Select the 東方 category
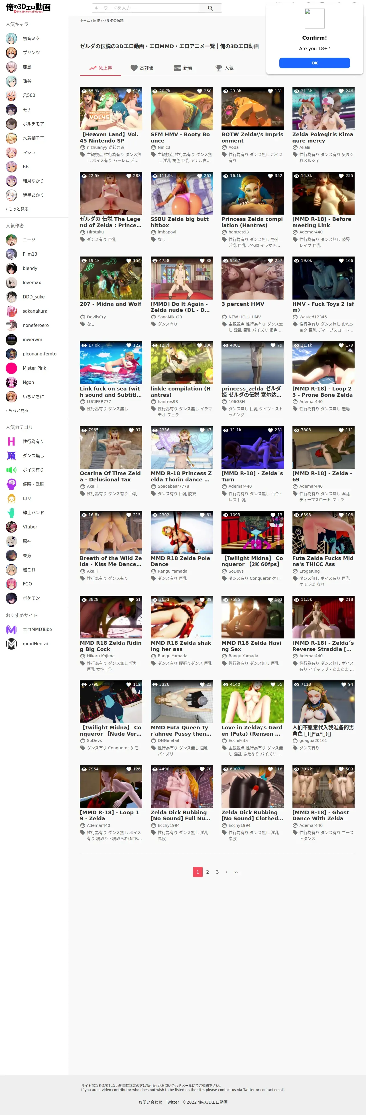 pyautogui.click(x=35, y=556)
